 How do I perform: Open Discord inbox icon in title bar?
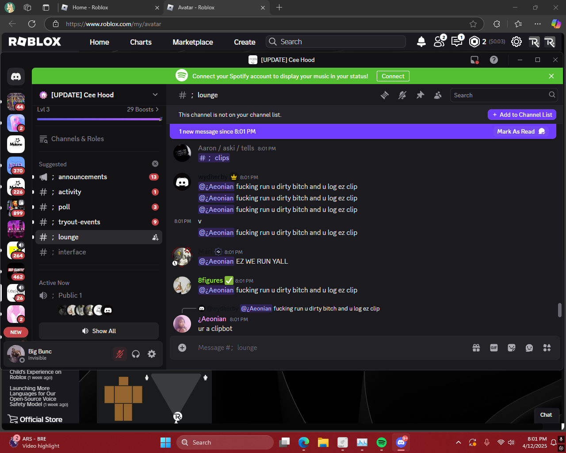click(474, 60)
